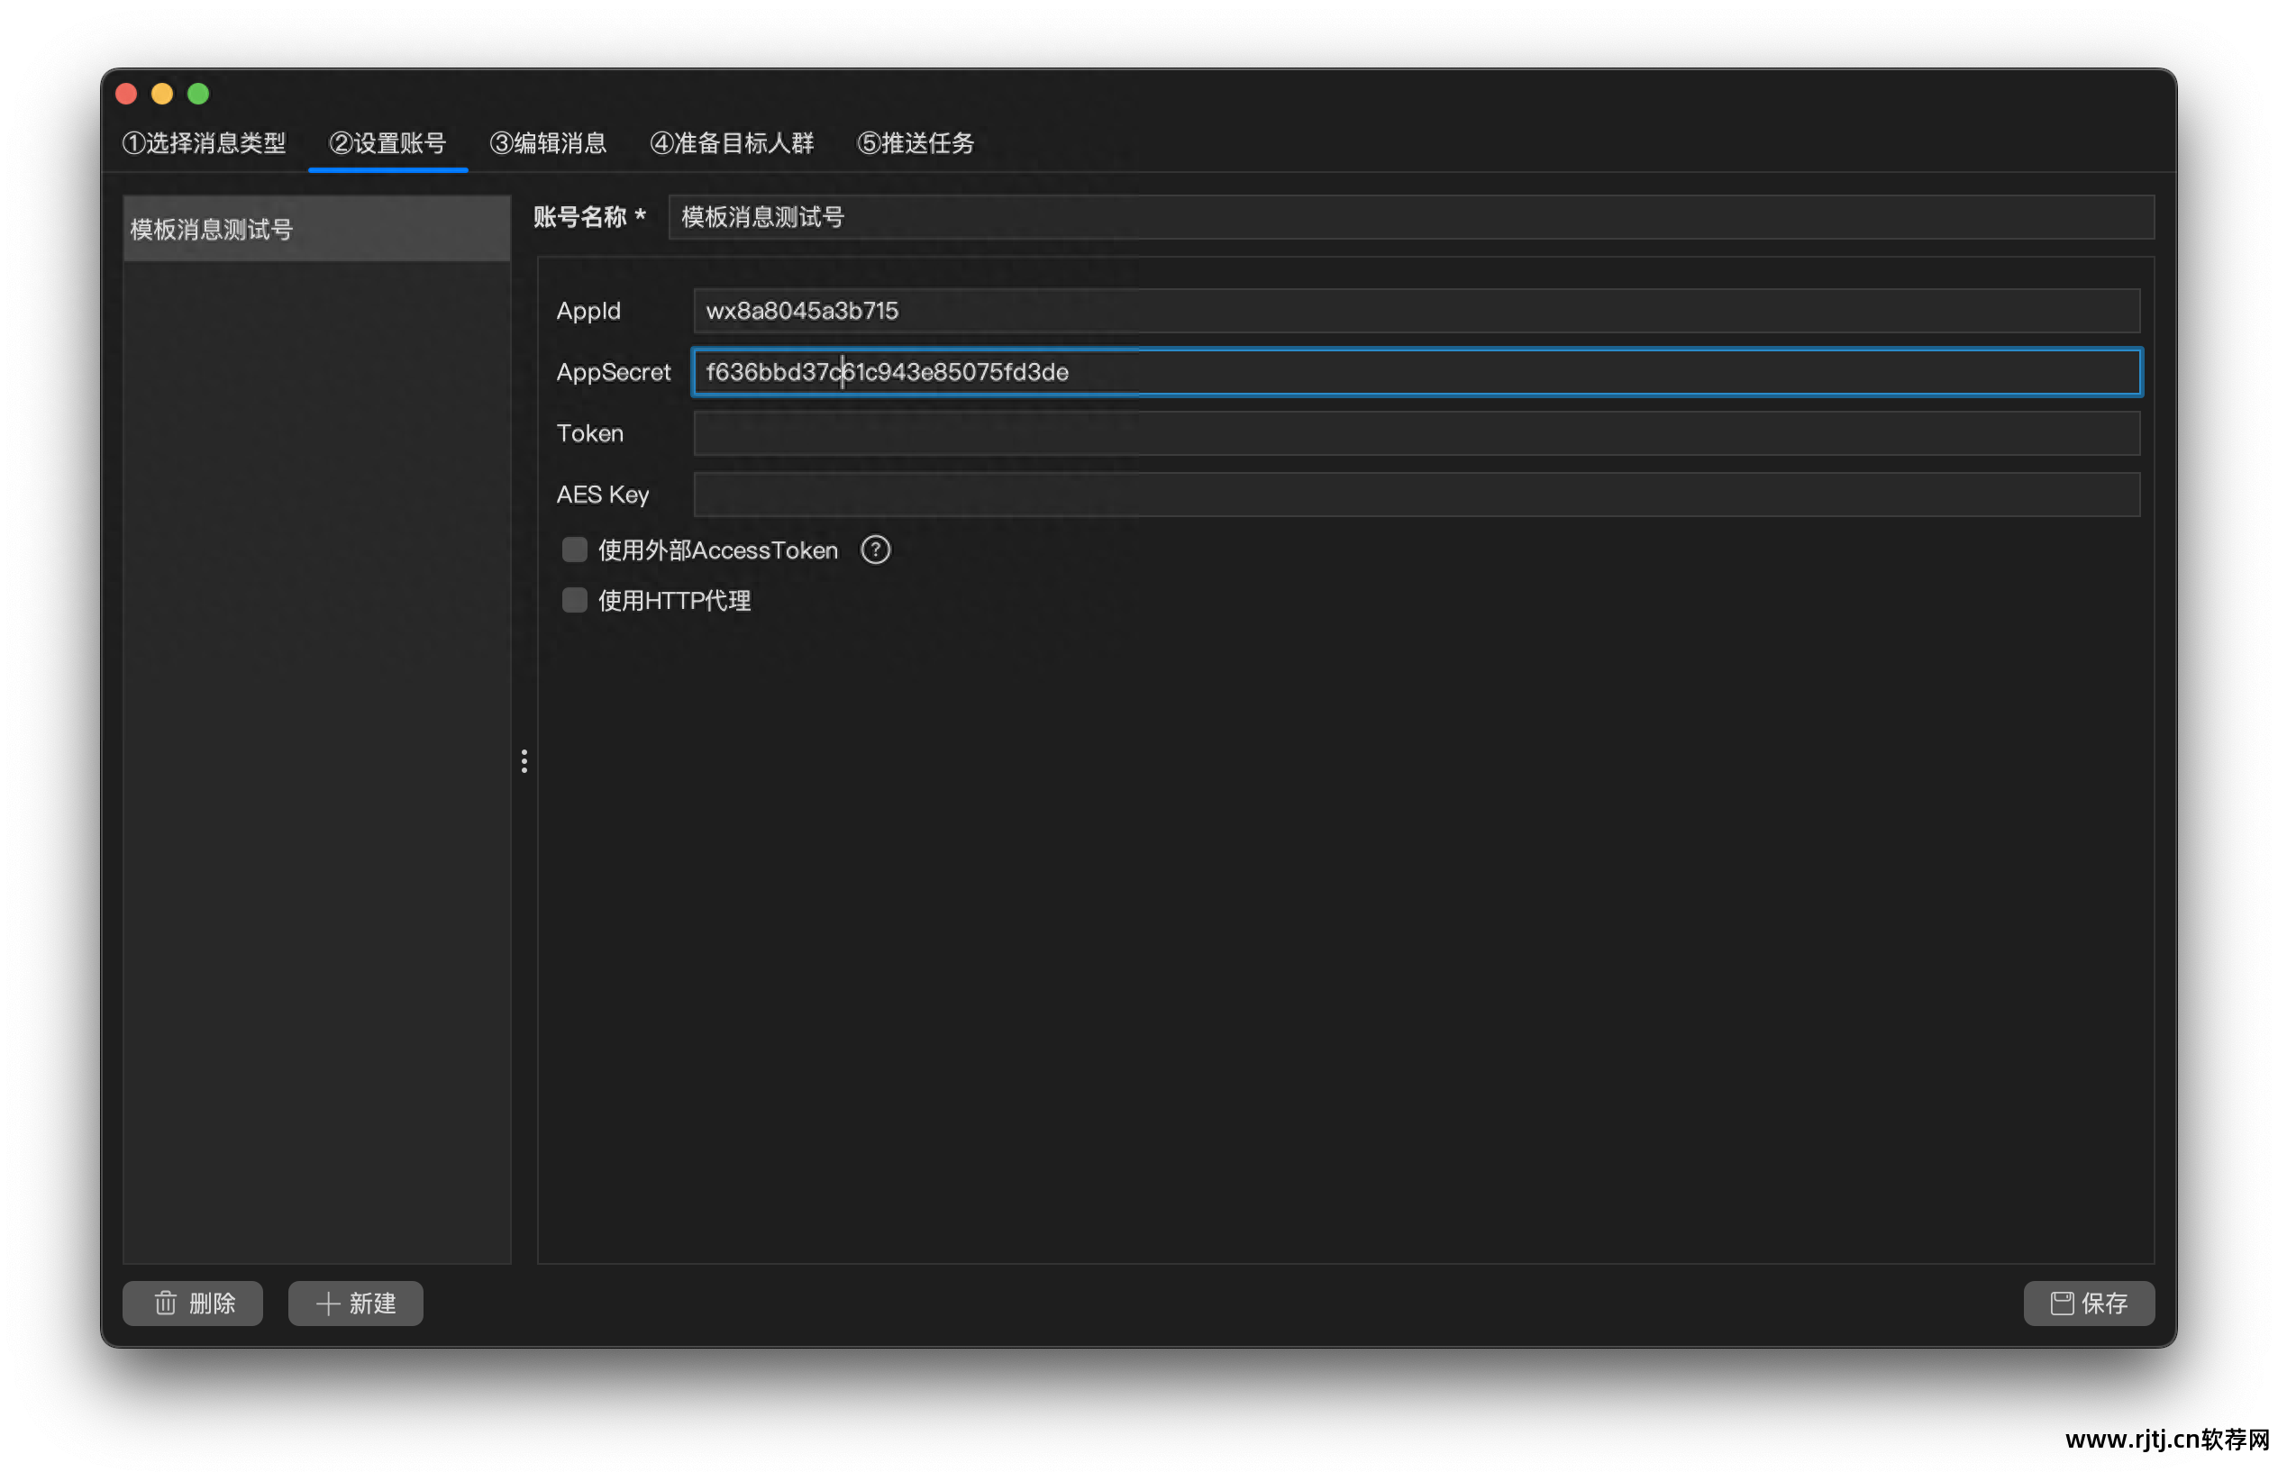The height and width of the screenshot is (1481, 2278).
Task: Click the help question mark icon
Action: [875, 550]
